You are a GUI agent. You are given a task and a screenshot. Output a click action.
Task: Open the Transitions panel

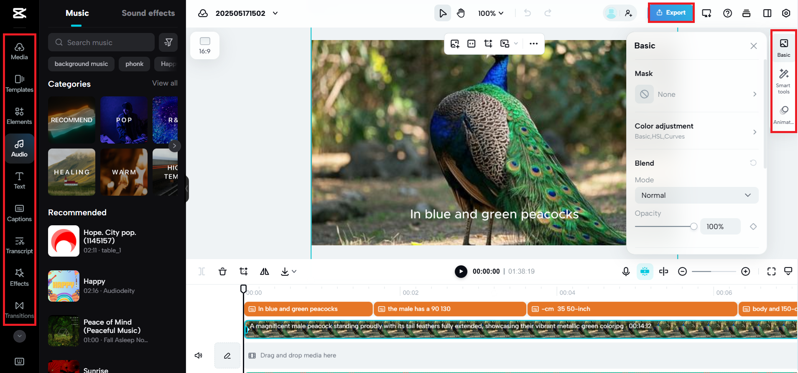(x=19, y=310)
